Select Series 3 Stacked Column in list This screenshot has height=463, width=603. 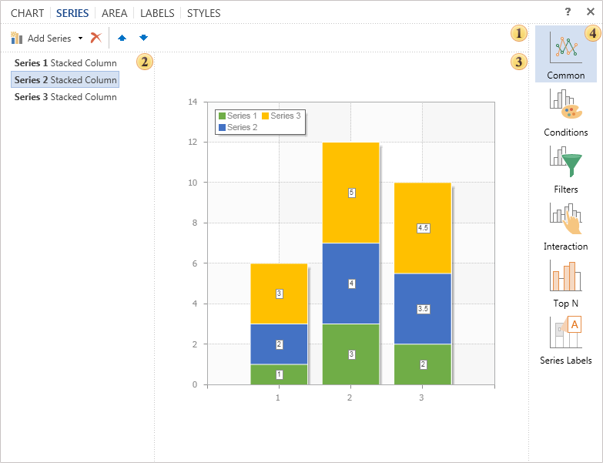(65, 97)
